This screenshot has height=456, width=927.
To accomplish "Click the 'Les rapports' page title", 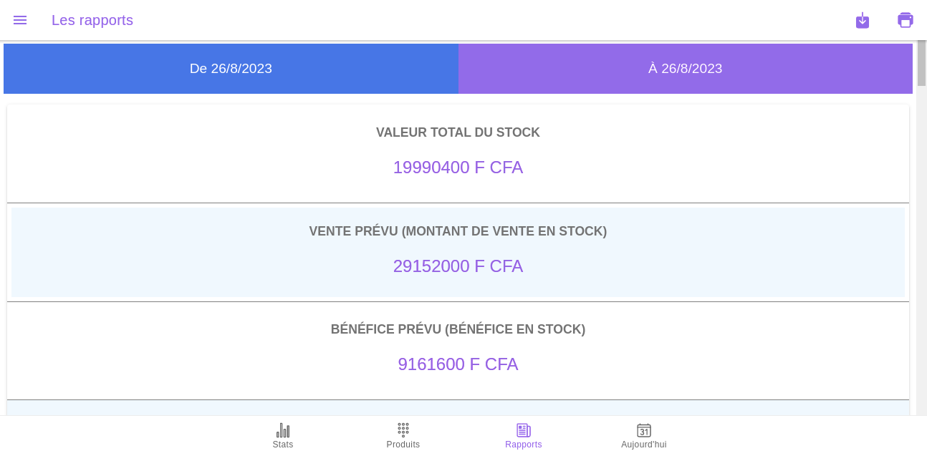I will 92,20.
